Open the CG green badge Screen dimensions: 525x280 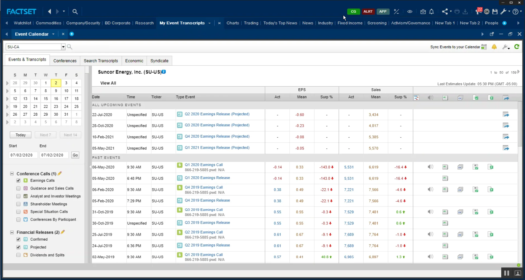[353, 11]
